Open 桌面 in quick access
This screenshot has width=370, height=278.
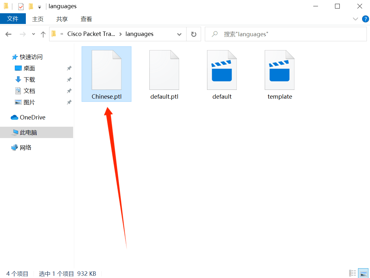coord(25,68)
